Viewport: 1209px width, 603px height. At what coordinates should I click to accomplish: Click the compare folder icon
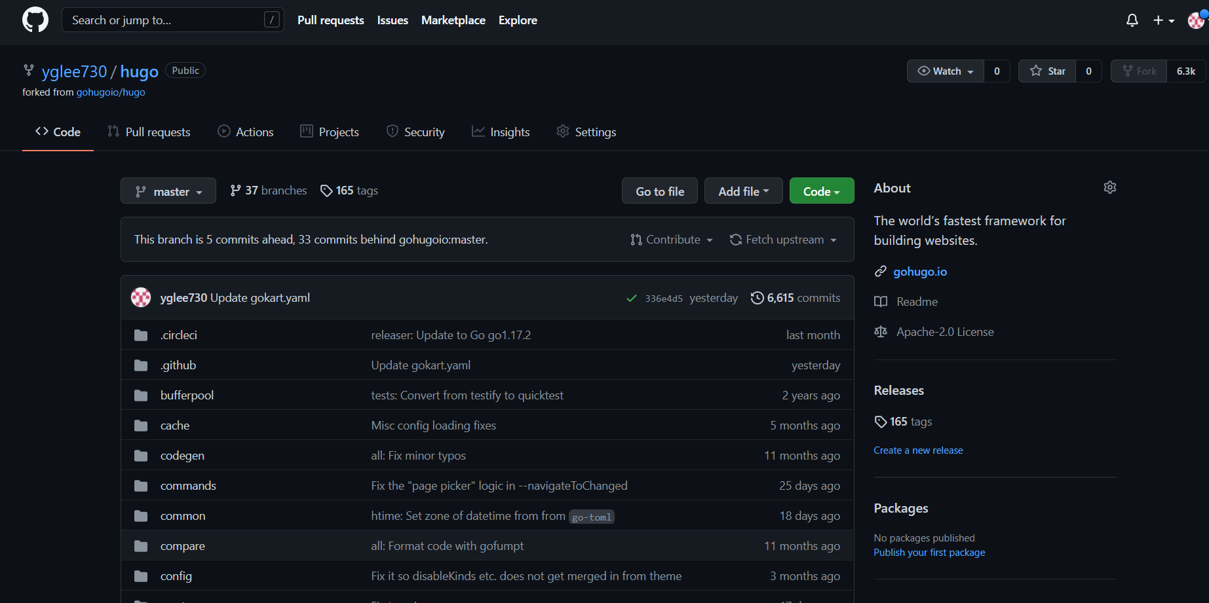coord(141,546)
